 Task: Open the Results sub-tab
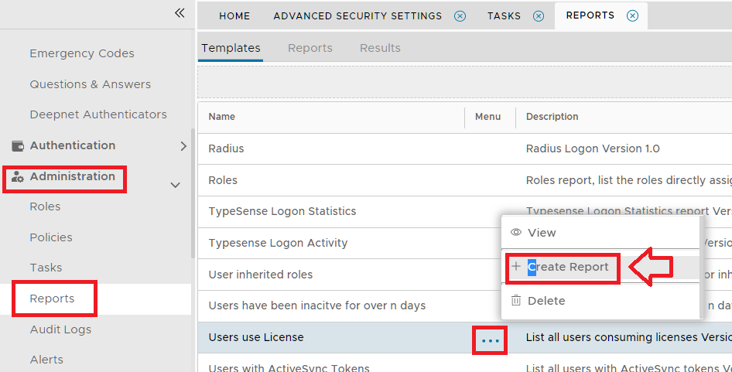pyautogui.click(x=380, y=48)
